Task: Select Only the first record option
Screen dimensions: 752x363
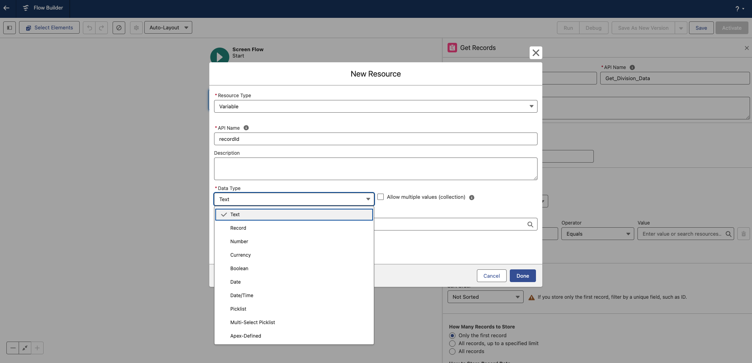Action: (452, 336)
